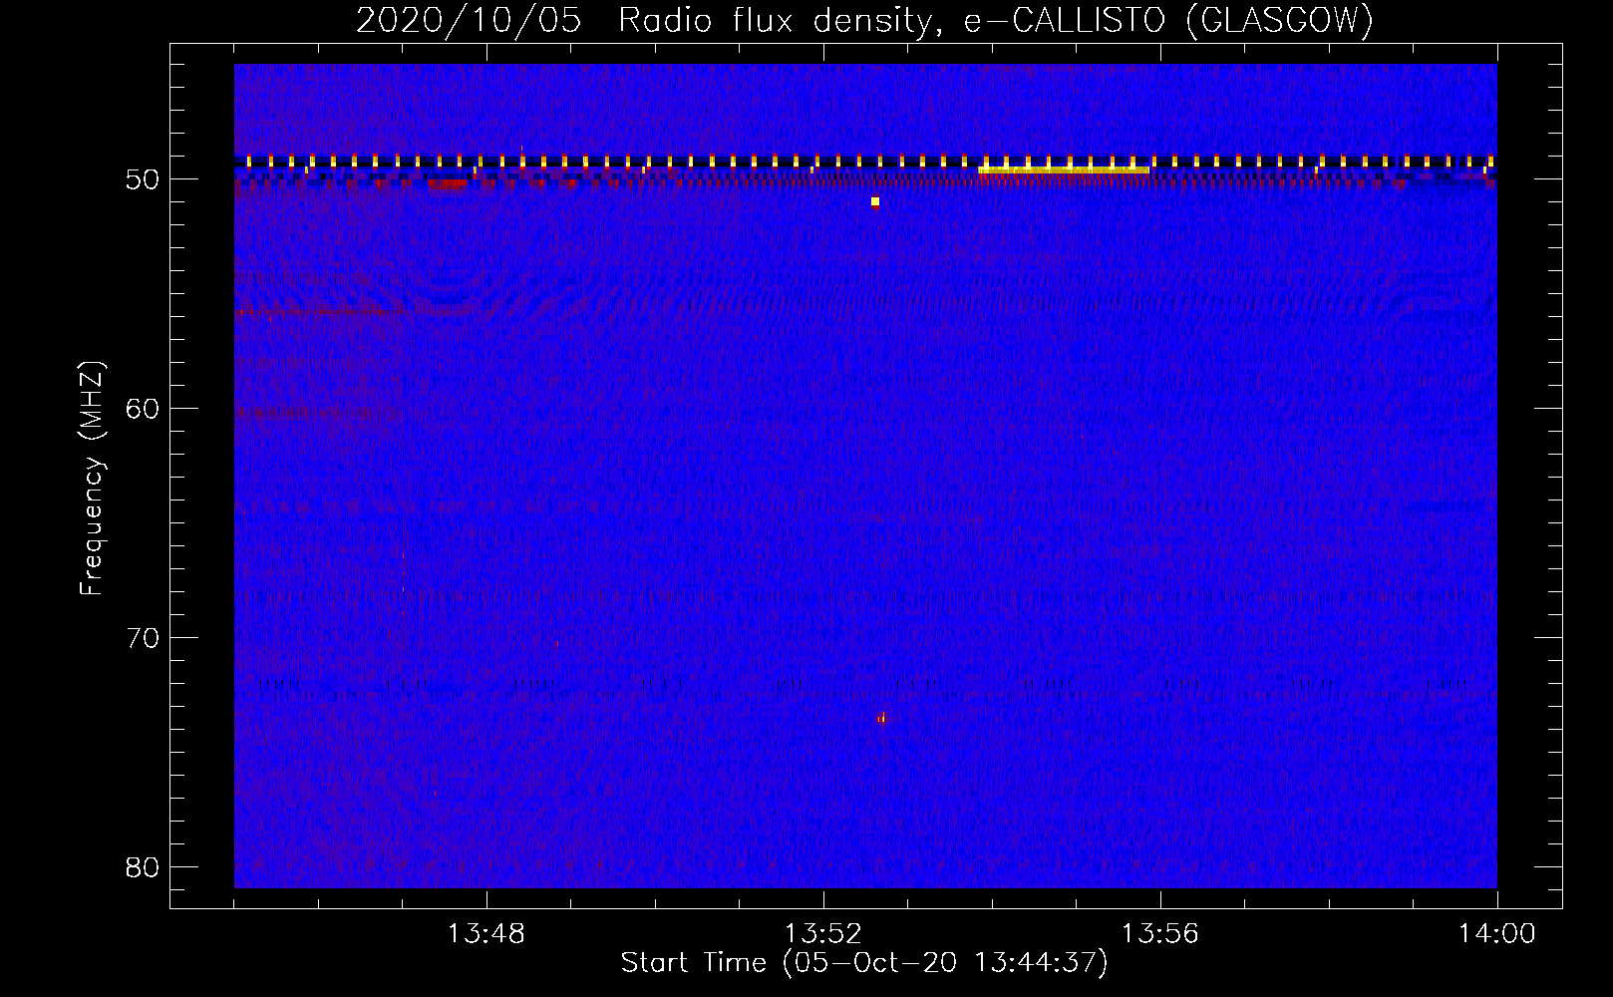Click the 60 frequency axis label
Viewport: 1613px width, 997px height.
tap(143, 409)
